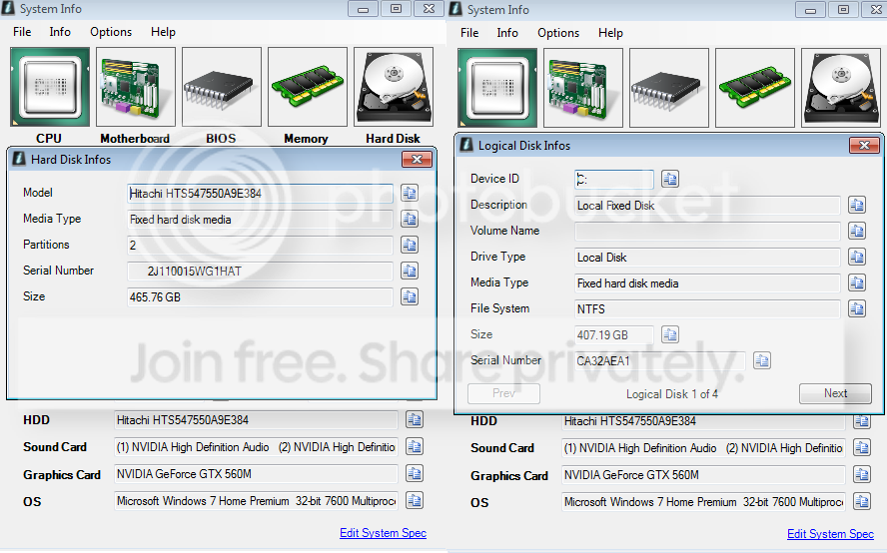Viewport: 887px width, 553px height.
Task: Open Options menu in left System Info window
Action: point(111,32)
